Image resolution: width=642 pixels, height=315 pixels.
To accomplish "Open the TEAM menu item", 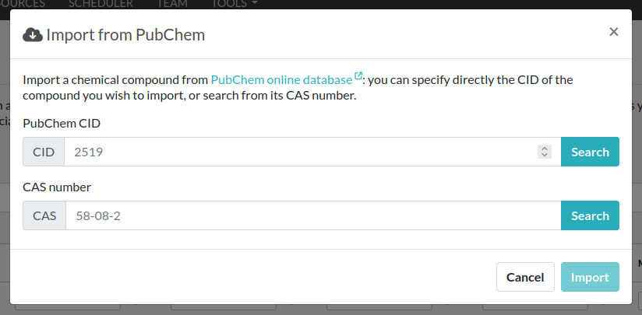I will click(x=172, y=4).
